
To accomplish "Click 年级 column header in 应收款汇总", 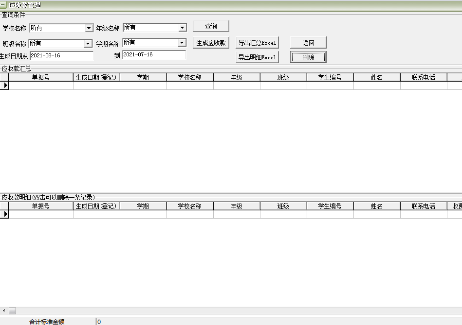I will (237, 77).
